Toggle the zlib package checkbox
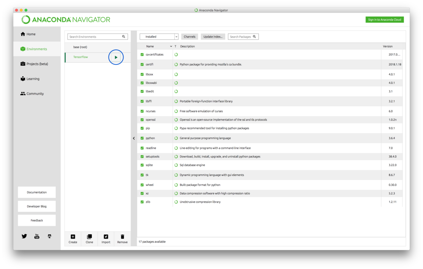Image resolution: width=423 pixels, height=269 pixels. (x=142, y=202)
